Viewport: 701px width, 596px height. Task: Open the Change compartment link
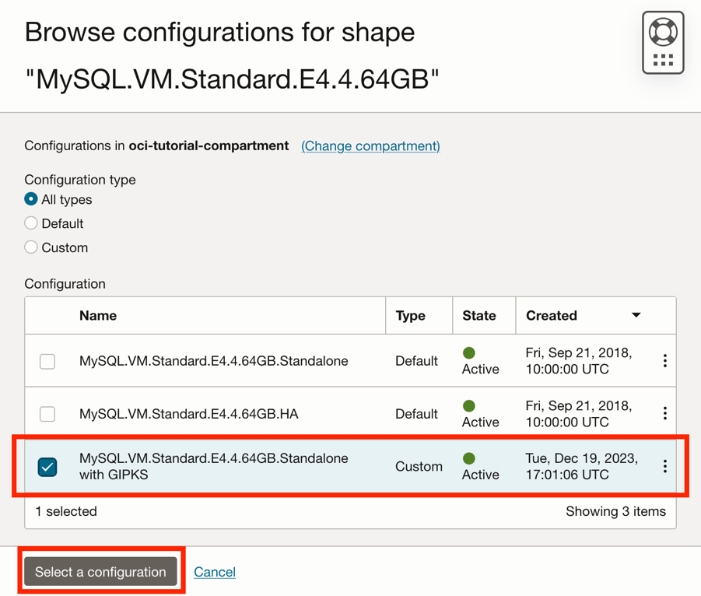[370, 145]
